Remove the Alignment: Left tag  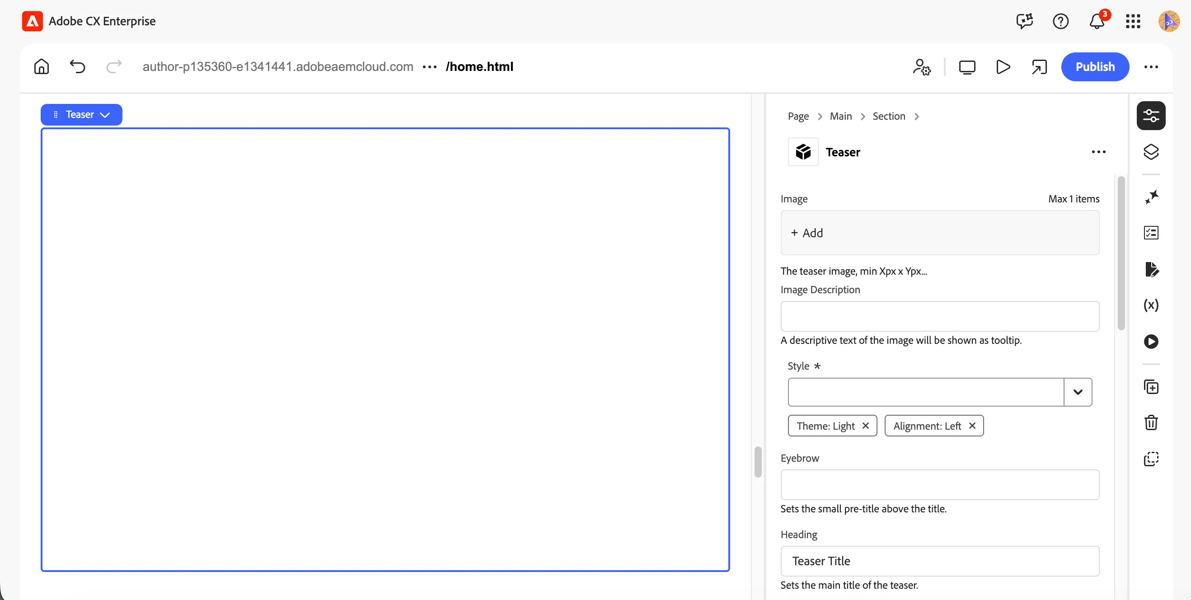pos(972,425)
